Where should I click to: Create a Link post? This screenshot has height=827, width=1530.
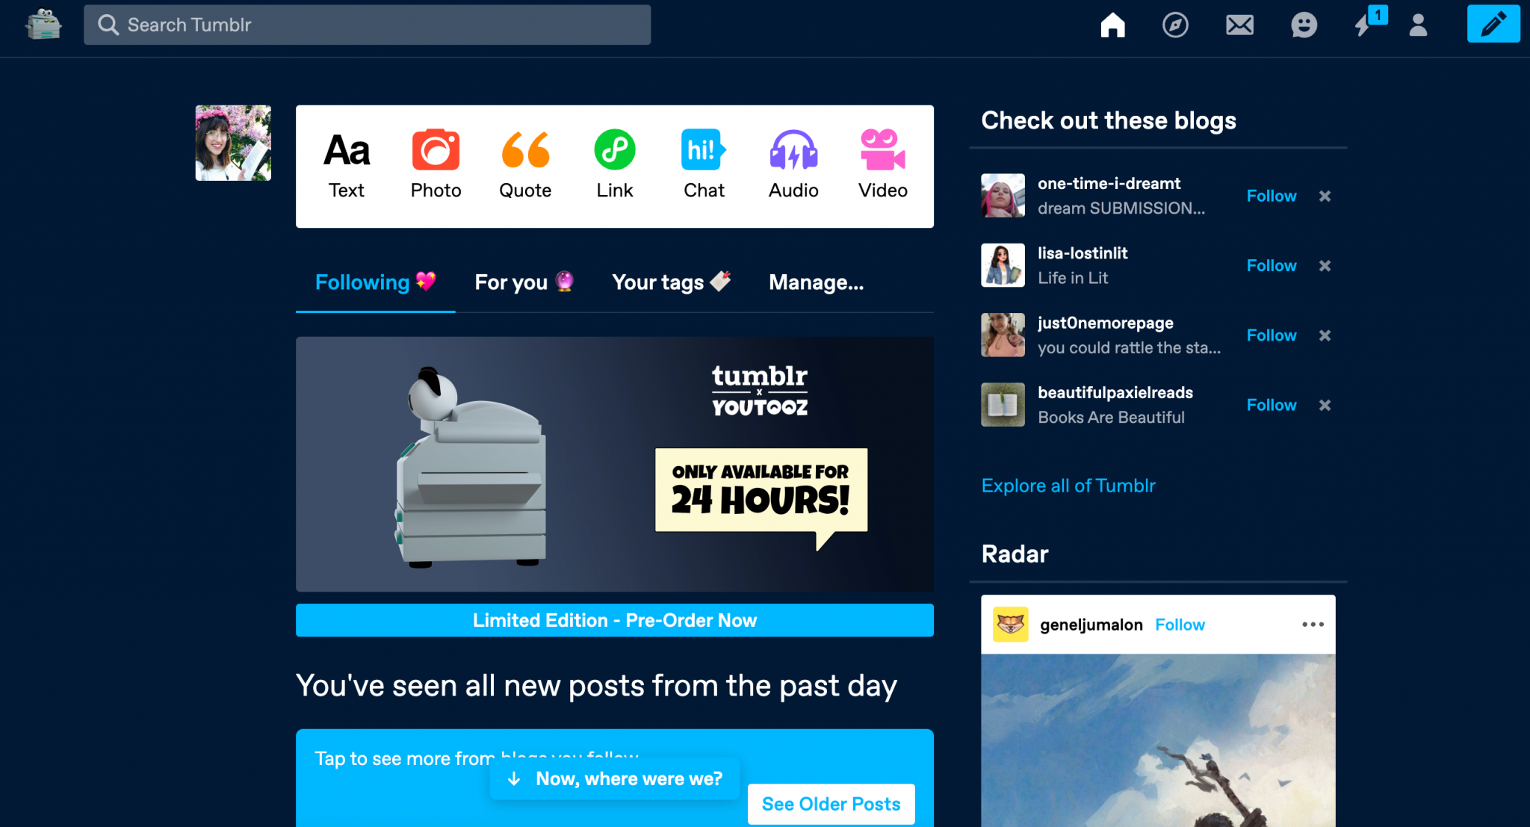pos(614,163)
